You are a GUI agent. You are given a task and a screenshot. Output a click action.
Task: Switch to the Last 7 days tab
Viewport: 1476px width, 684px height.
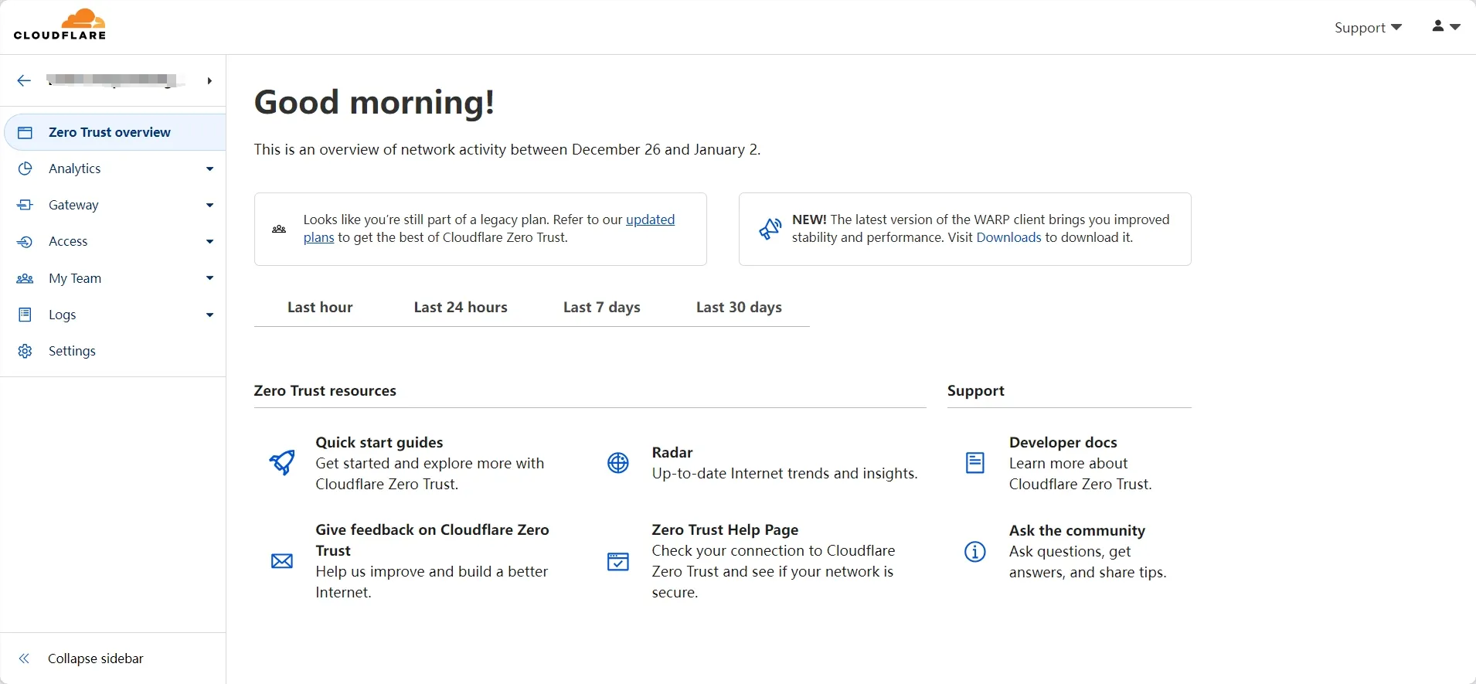pos(602,307)
